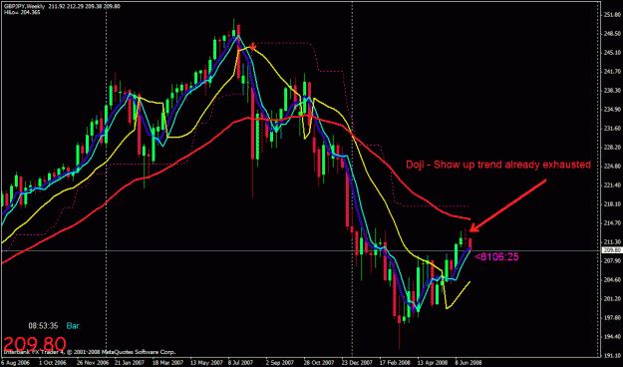The image size is (623, 367).
Task: Select the 228.20 price axis label
Action: (x=612, y=148)
